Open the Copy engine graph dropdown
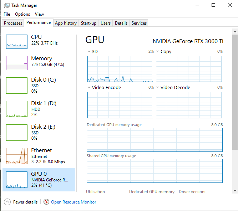 158,52
